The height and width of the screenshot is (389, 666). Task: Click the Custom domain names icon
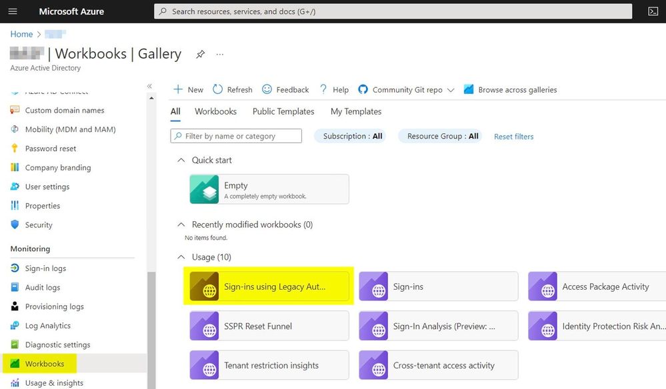(15, 110)
